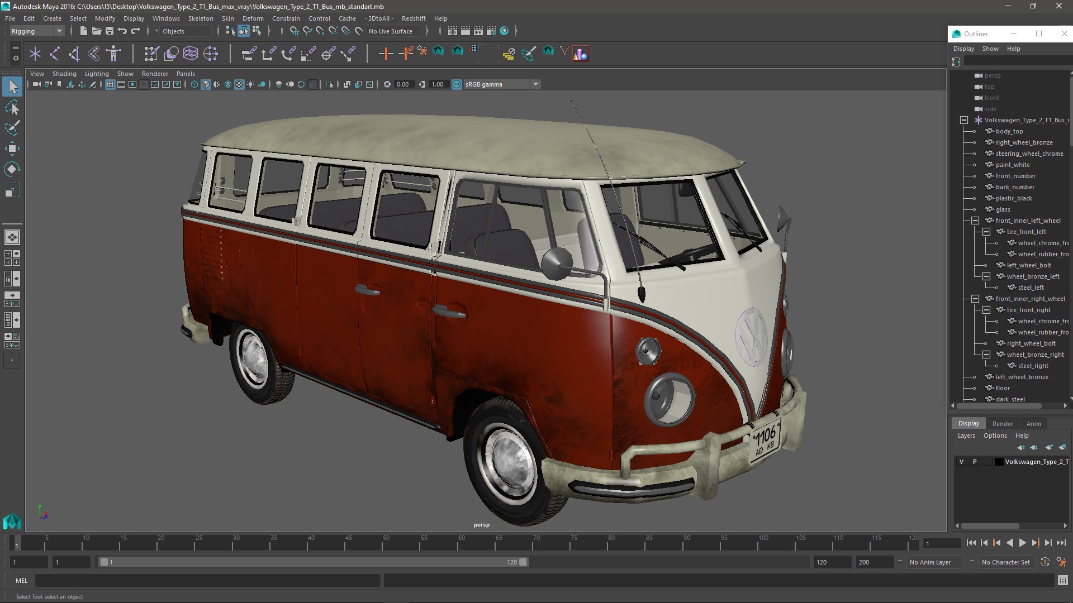This screenshot has width=1073, height=603.
Task: Open the layer editor Options menu
Action: (995, 435)
